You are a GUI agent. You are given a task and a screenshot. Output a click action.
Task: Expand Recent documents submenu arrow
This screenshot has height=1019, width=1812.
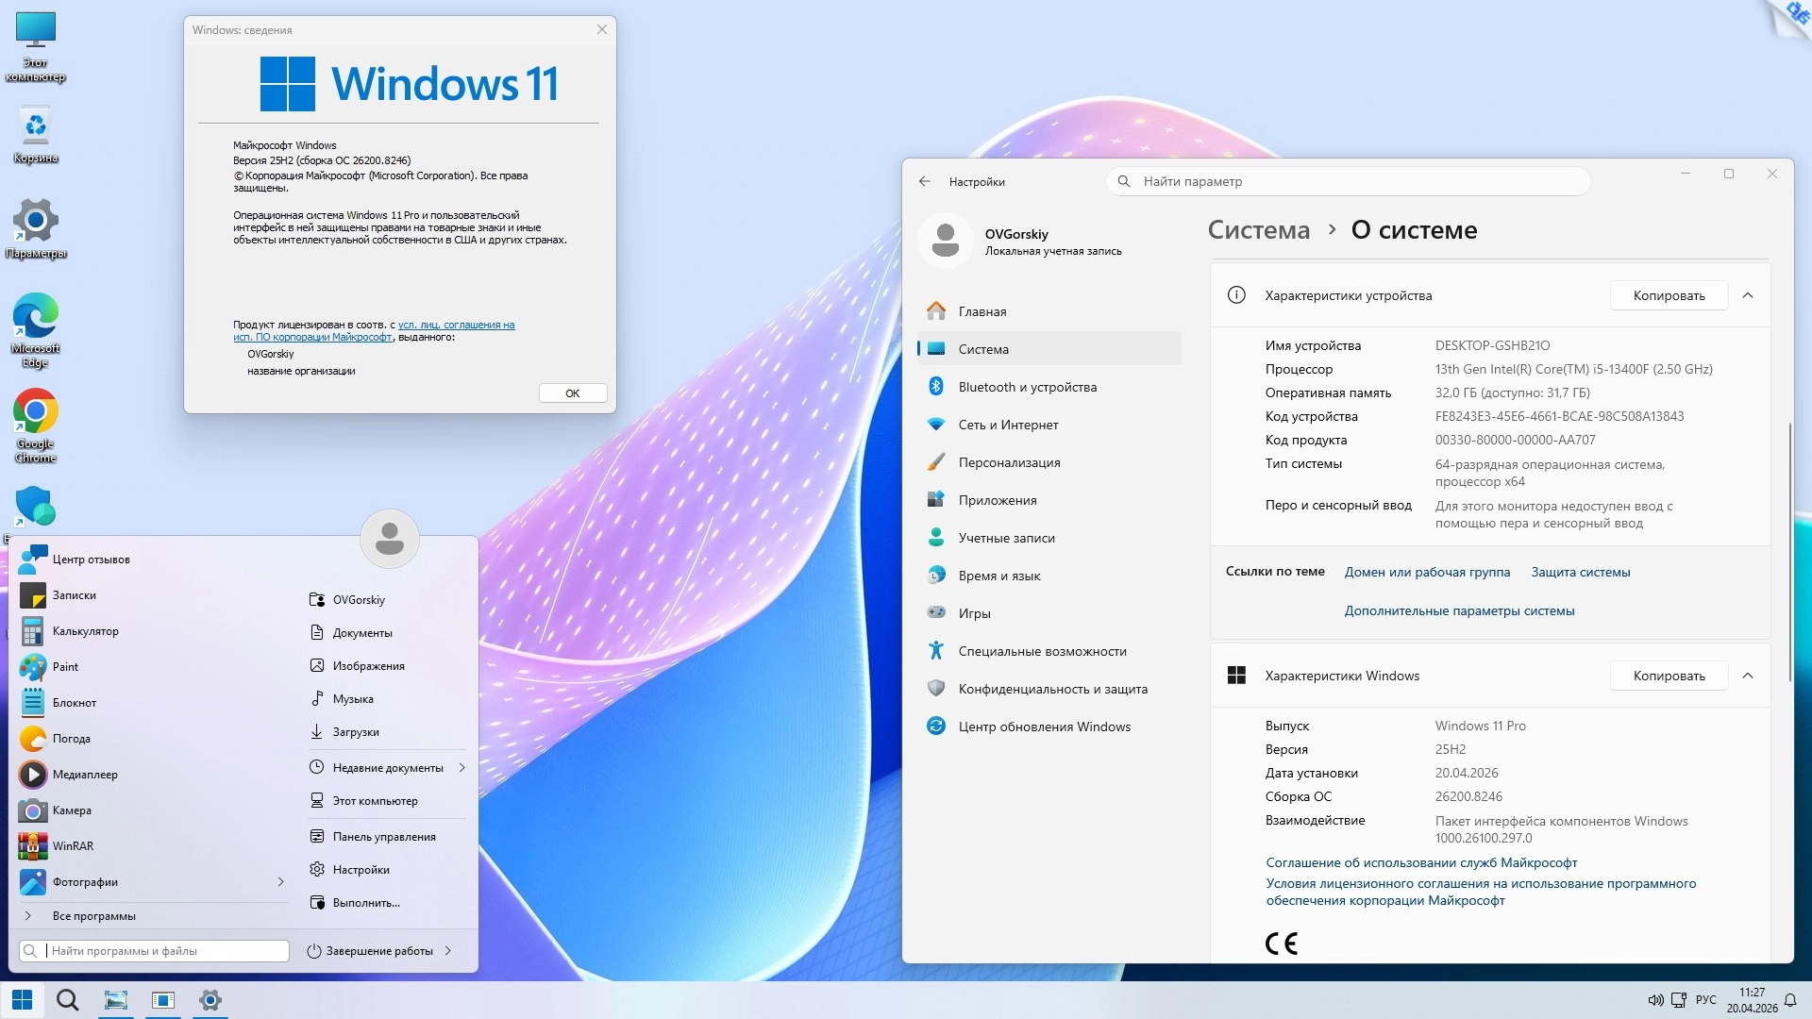pyautogui.click(x=462, y=768)
